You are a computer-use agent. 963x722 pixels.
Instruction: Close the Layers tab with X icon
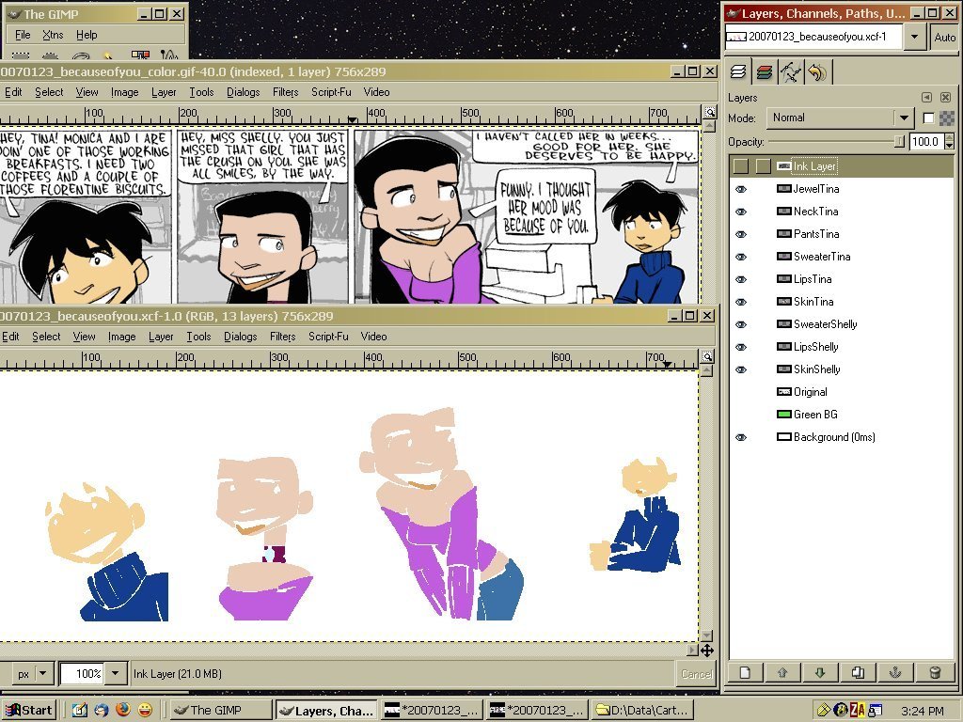(x=946, y=98)
